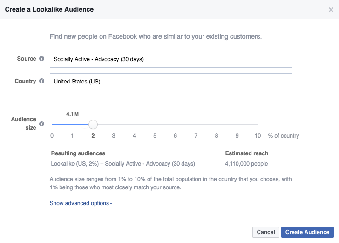Choose the 6 label under the slider
Image resolution: width=339 pixels, height=243 pixels.
[176, 136]
